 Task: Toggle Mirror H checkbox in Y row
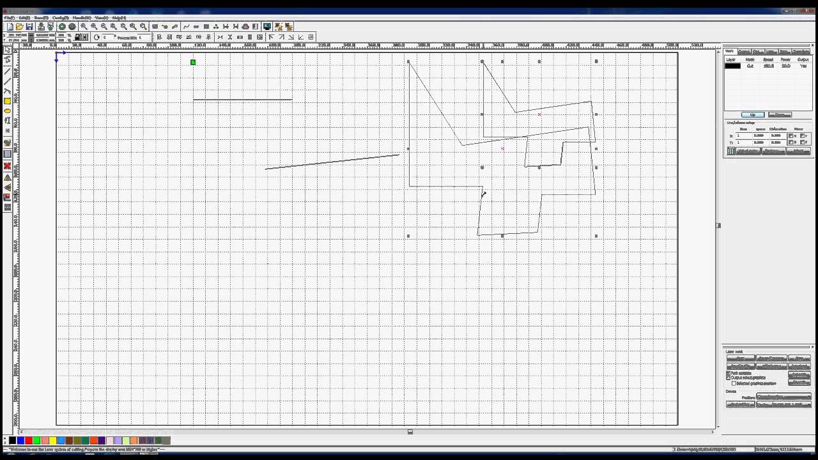[791, 142]
